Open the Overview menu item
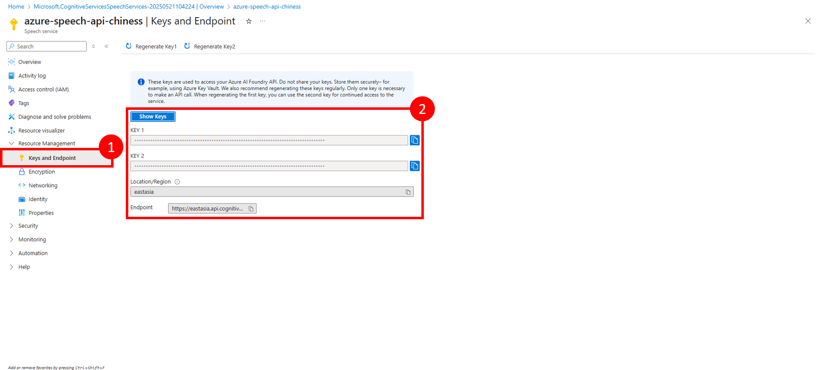 (30, 62)
